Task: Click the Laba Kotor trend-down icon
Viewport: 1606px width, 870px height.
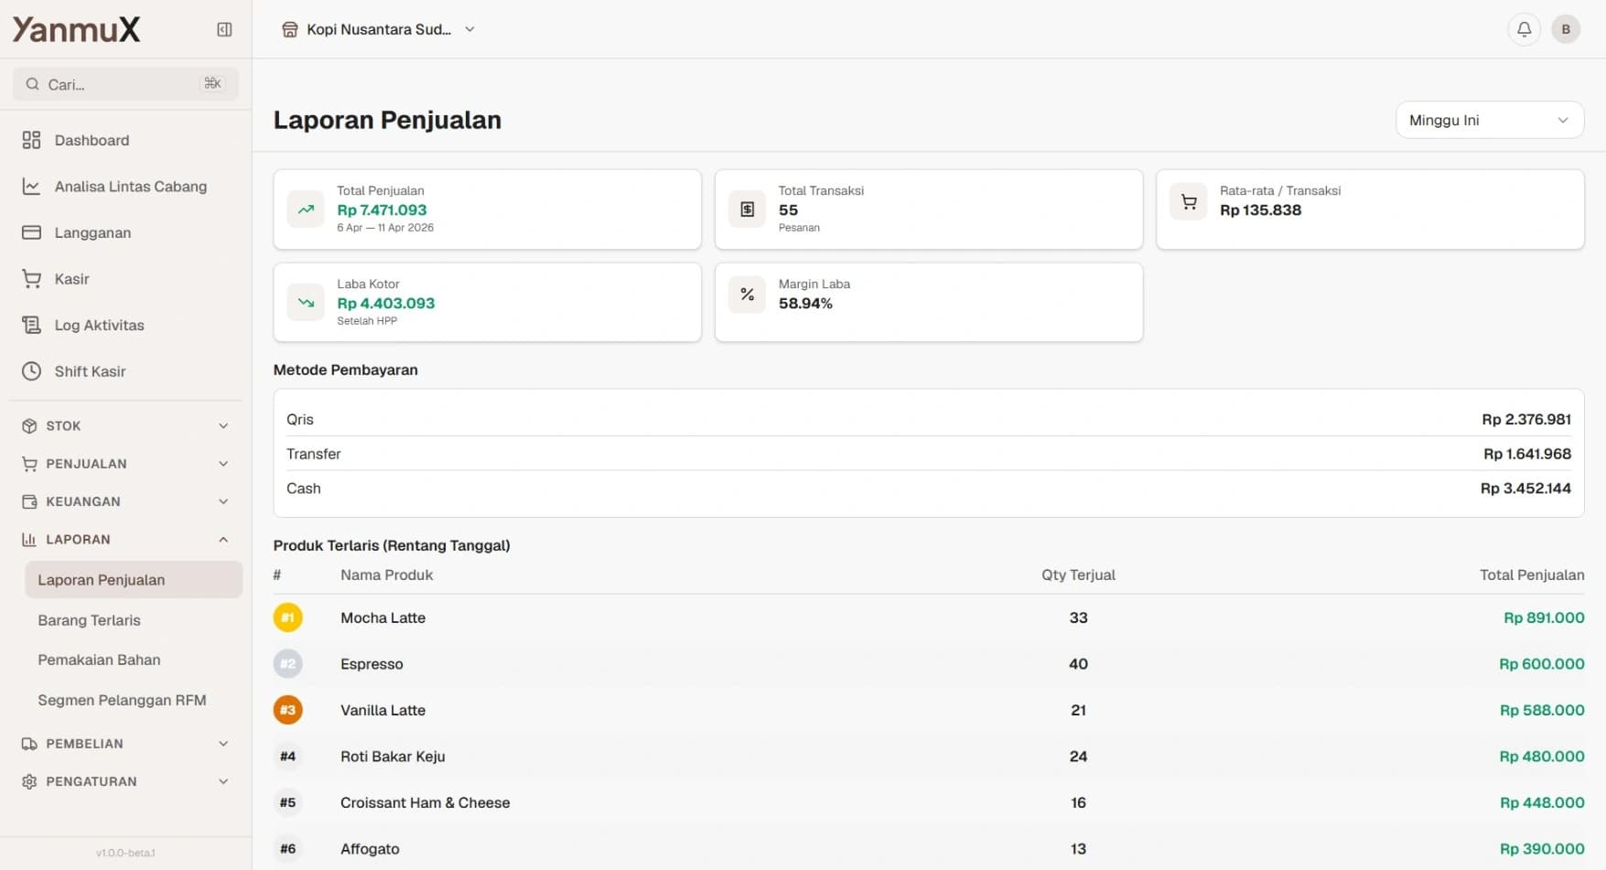Action: (306, 303)
